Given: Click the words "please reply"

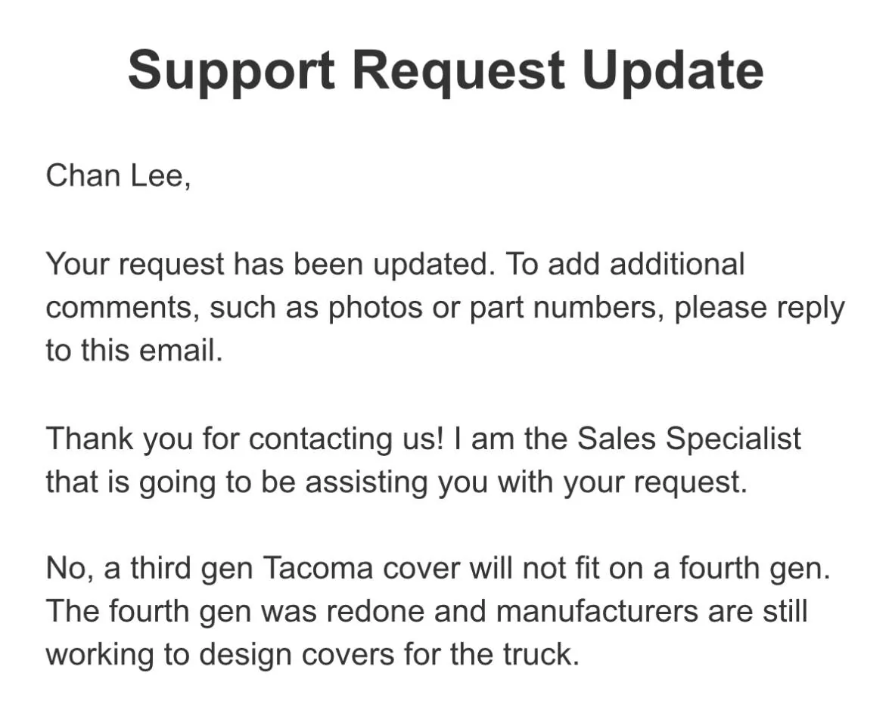Looking at the screenshot, I should (x=760, y=309).
